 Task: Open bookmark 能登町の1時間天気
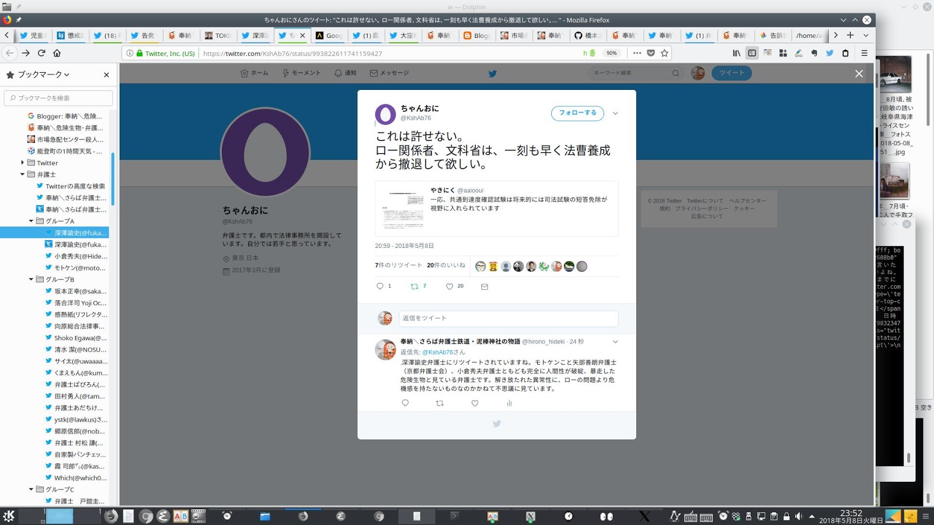coord(65,151)
